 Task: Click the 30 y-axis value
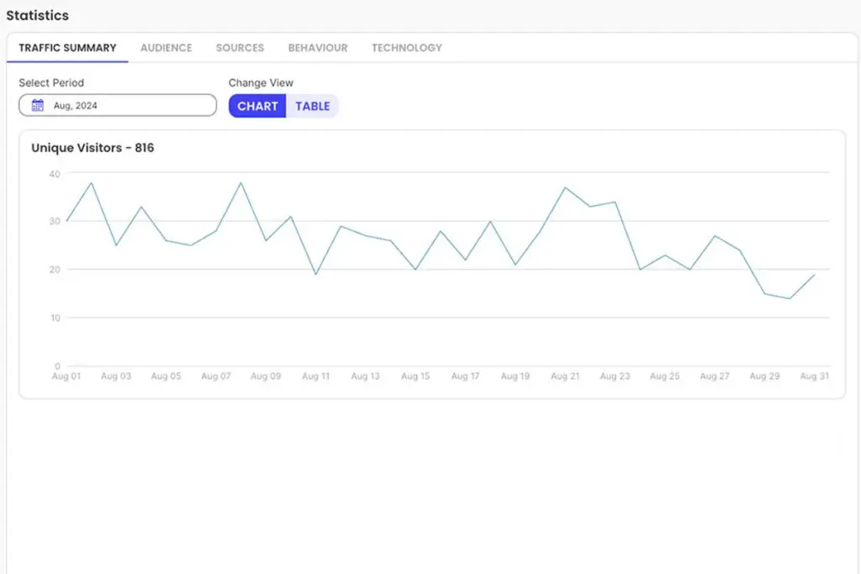(55, 221)
